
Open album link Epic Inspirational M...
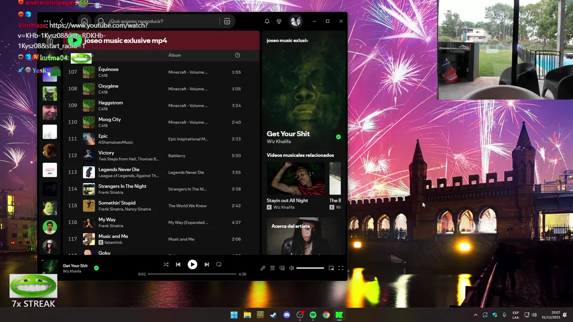tap(188, 139)
